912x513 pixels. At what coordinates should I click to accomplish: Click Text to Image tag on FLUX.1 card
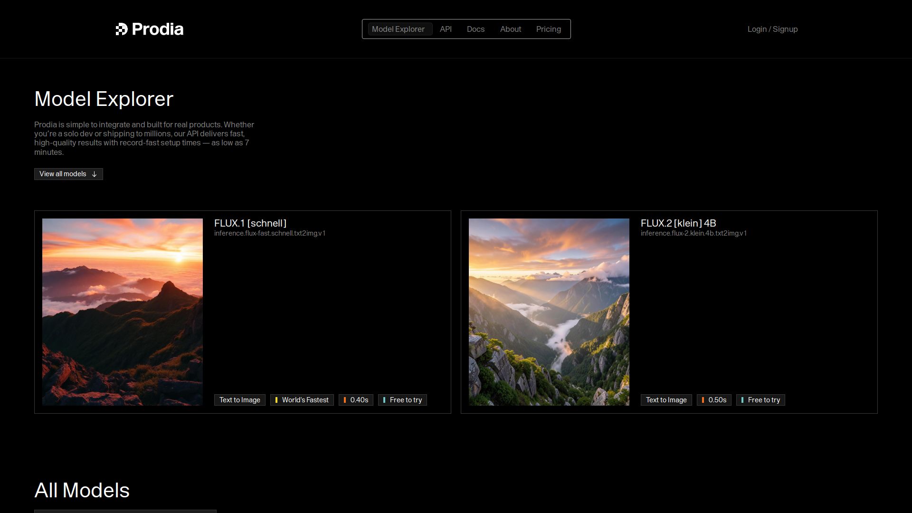tap(239, 400)
